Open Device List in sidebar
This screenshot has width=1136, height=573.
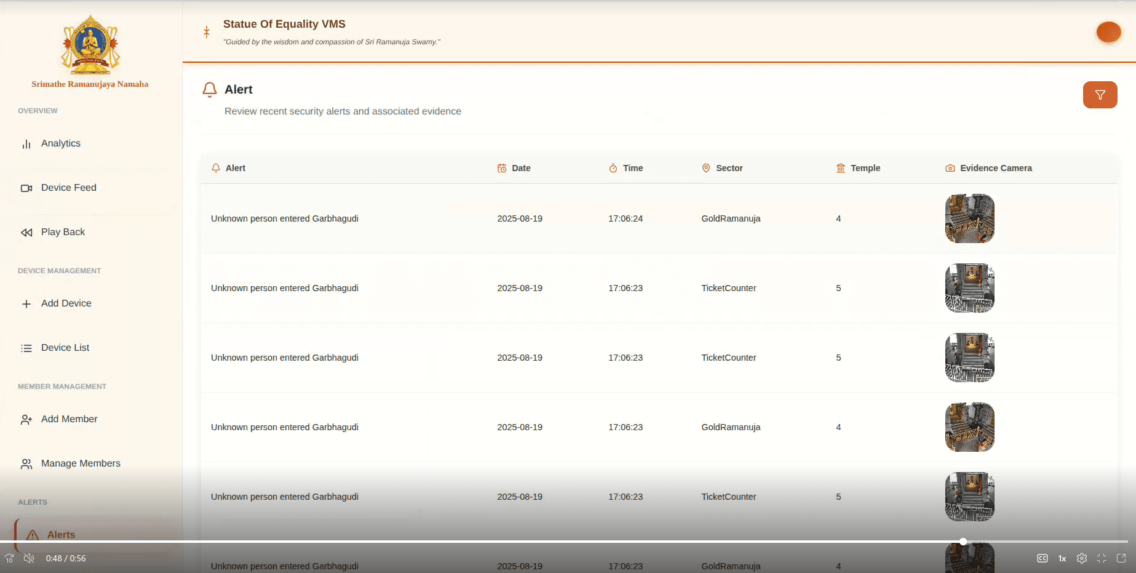pyautogui.click(x=65, y=348)
